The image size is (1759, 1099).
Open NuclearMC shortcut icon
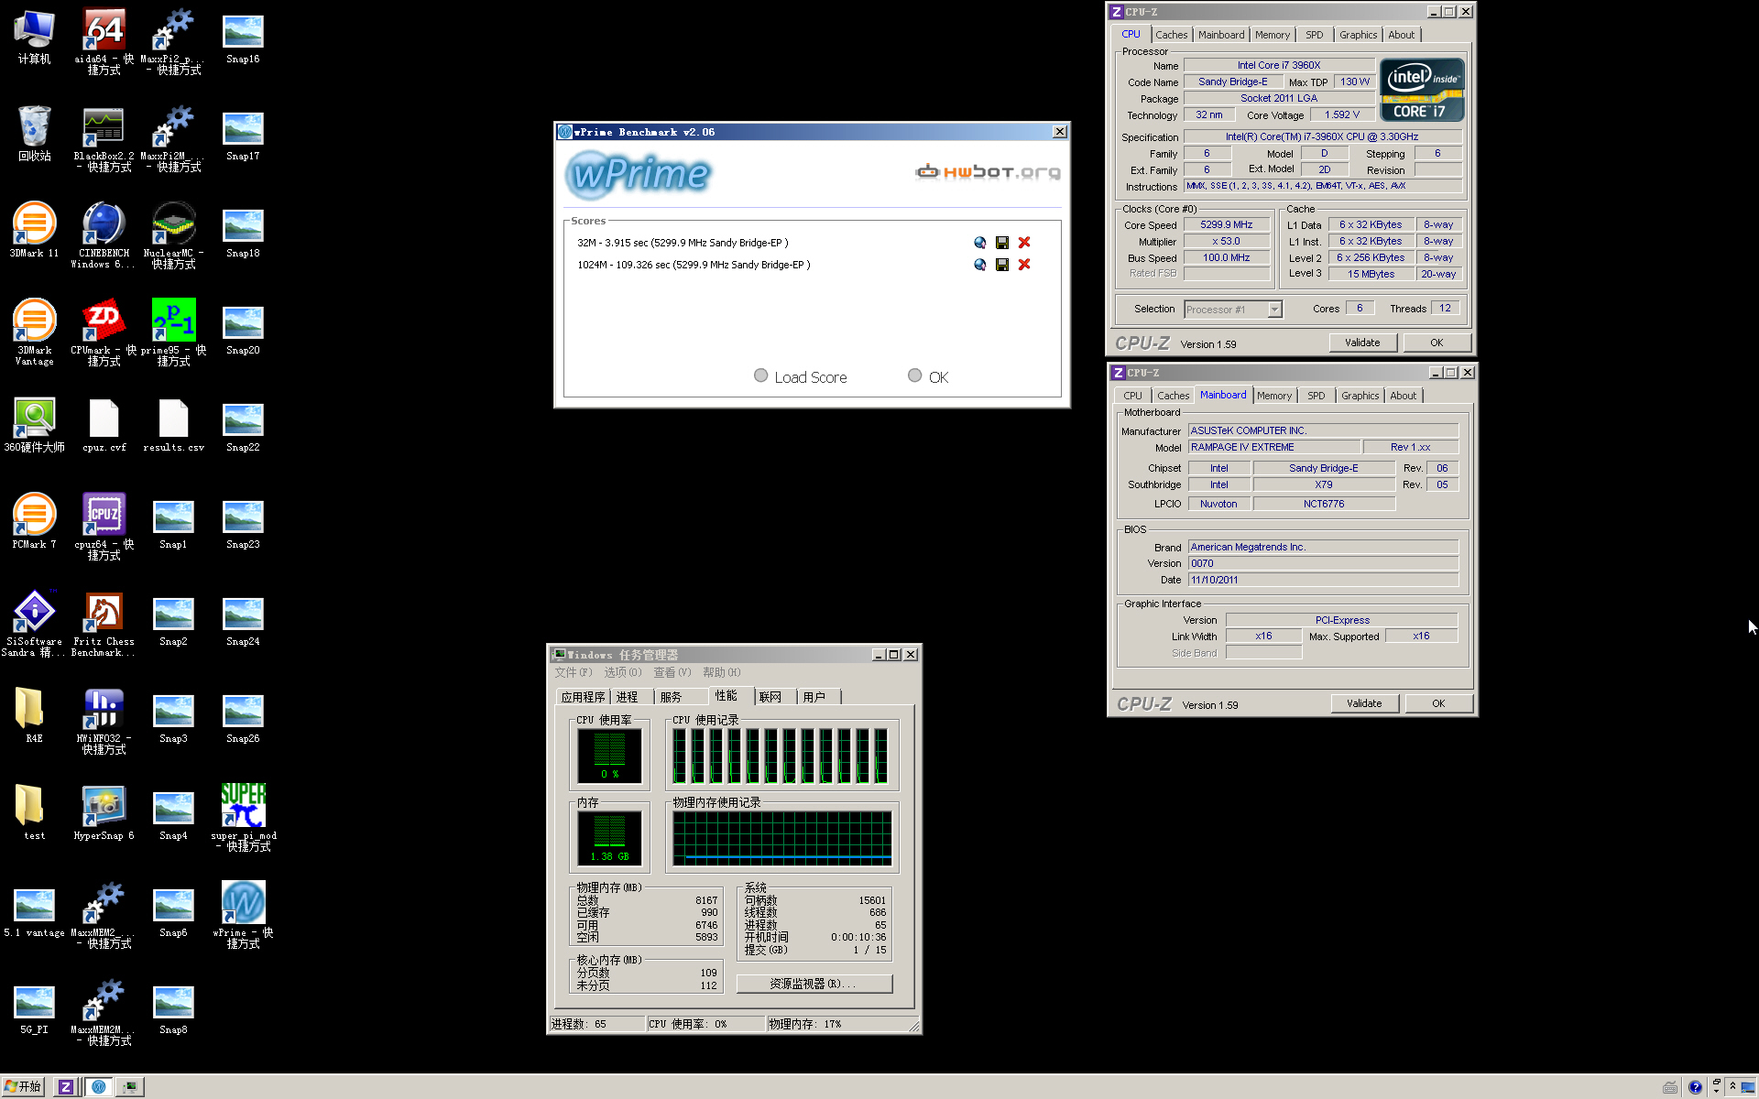tap(173, 235)
